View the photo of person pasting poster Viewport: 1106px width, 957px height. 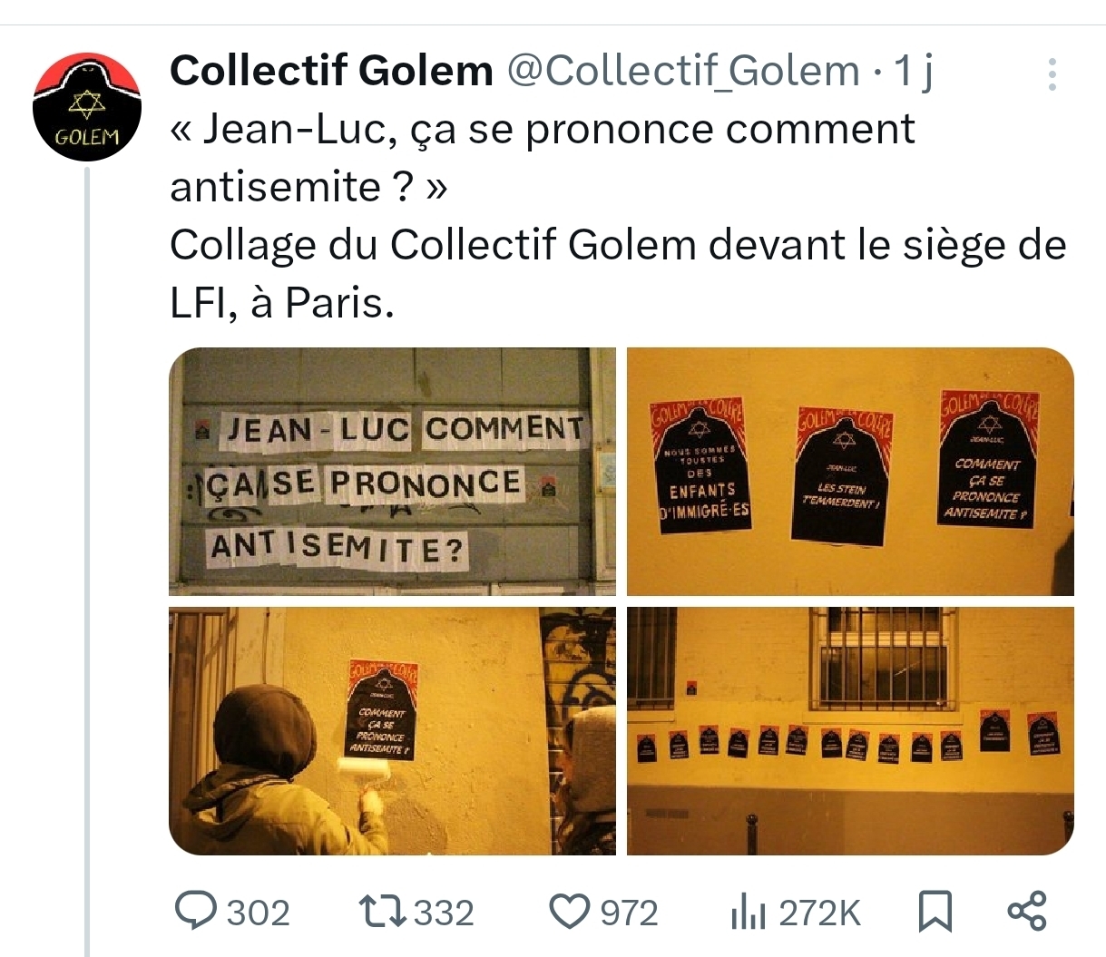(392, 731)
